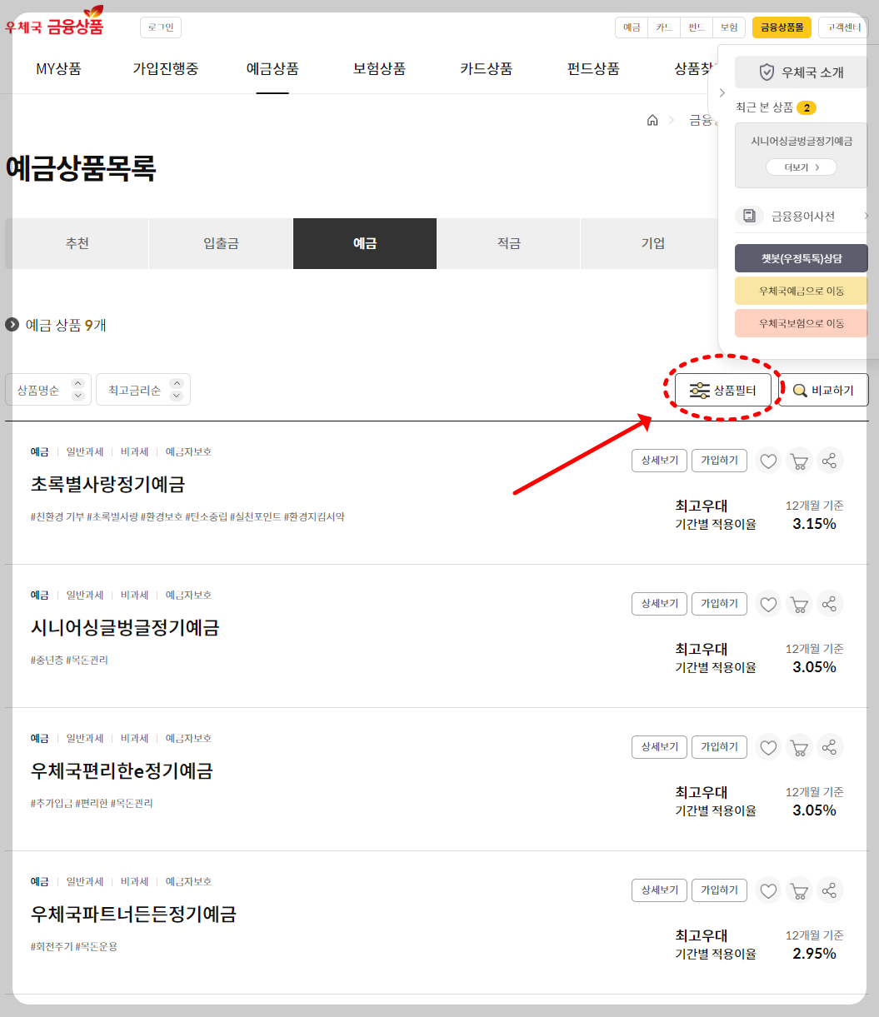Share 우체국편리한e정기예금 using the share icon
The image size is (879, 1017).
(830, 747)
